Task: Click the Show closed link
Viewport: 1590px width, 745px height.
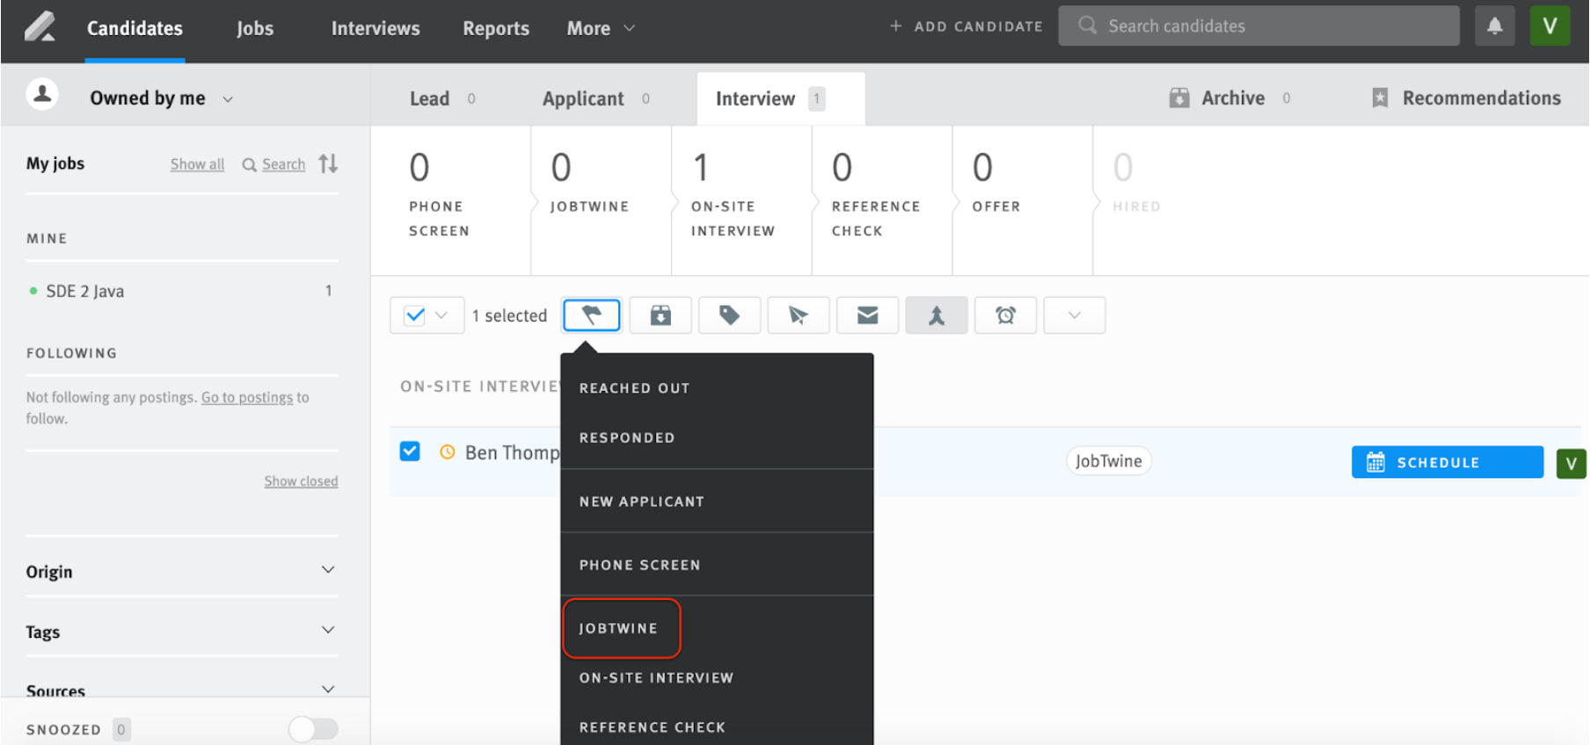Action: pyautogui.click(x=301, y=481)
